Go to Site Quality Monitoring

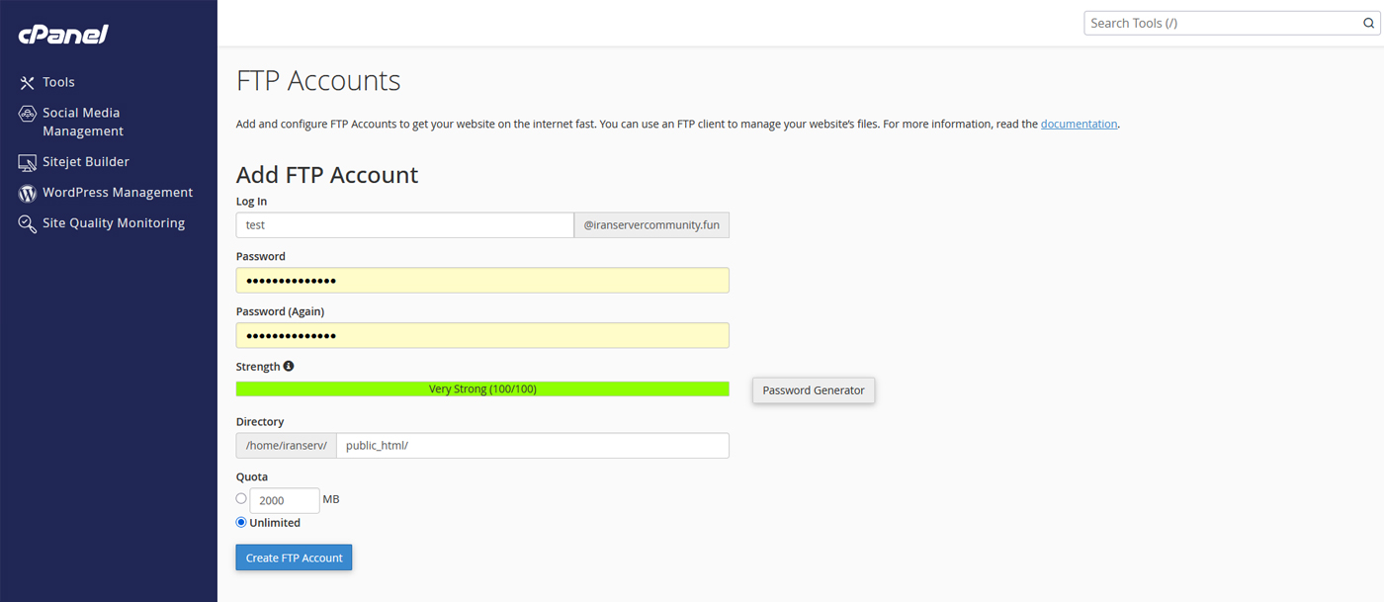(113, 223)
